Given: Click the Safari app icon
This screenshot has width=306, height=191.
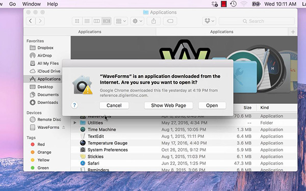Looking at the screenshot, I should click(x=83, y=163).
